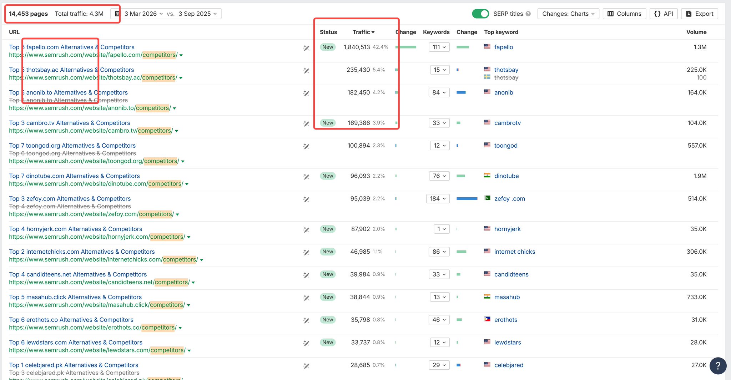This screenshot has height=380, width=731.
Task: Click the India flag beside masahub keyword
Action: pos(487,297)
